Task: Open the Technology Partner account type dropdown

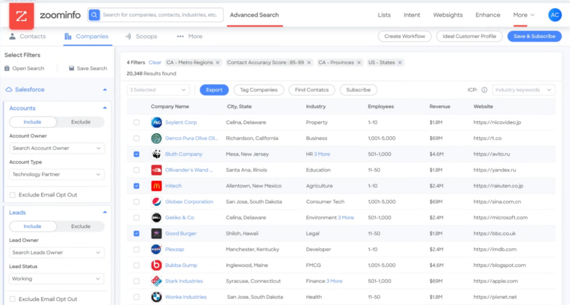Action: [57, 175]
